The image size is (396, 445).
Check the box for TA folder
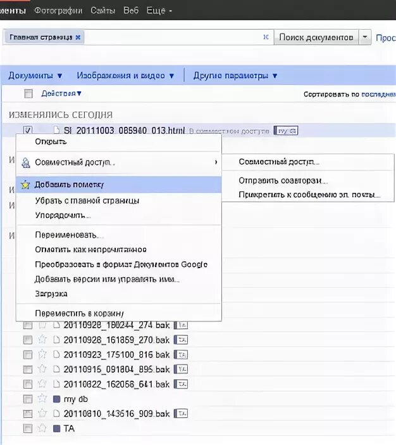[28, 429]
